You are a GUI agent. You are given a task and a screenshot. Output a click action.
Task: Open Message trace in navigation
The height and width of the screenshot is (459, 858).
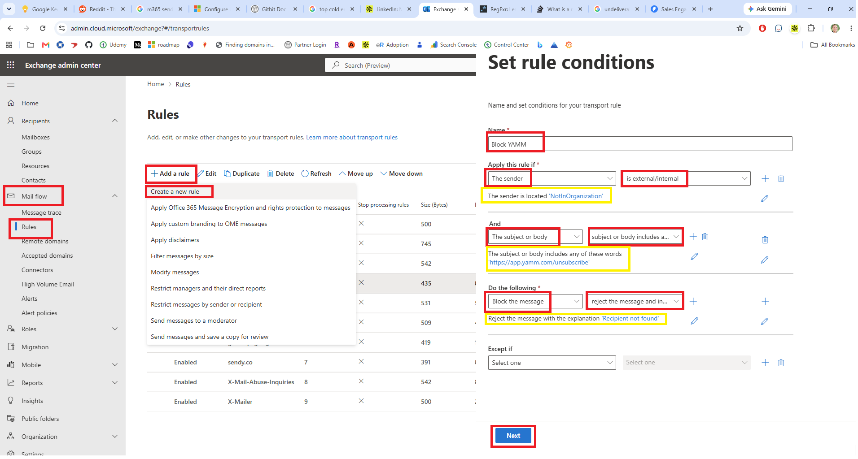(x=41, y=212)
